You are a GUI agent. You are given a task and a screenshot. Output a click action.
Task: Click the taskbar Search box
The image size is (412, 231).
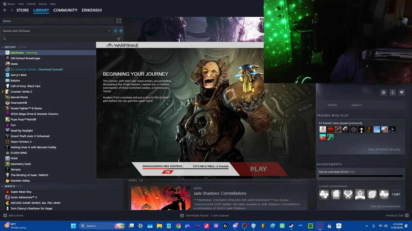(102, 226)
